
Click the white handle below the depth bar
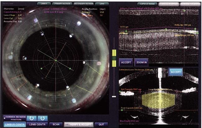tap(114, 97)
